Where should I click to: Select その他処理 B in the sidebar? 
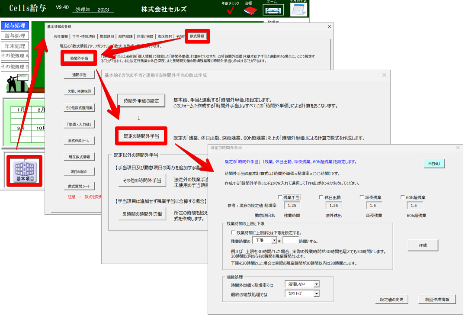15,67
